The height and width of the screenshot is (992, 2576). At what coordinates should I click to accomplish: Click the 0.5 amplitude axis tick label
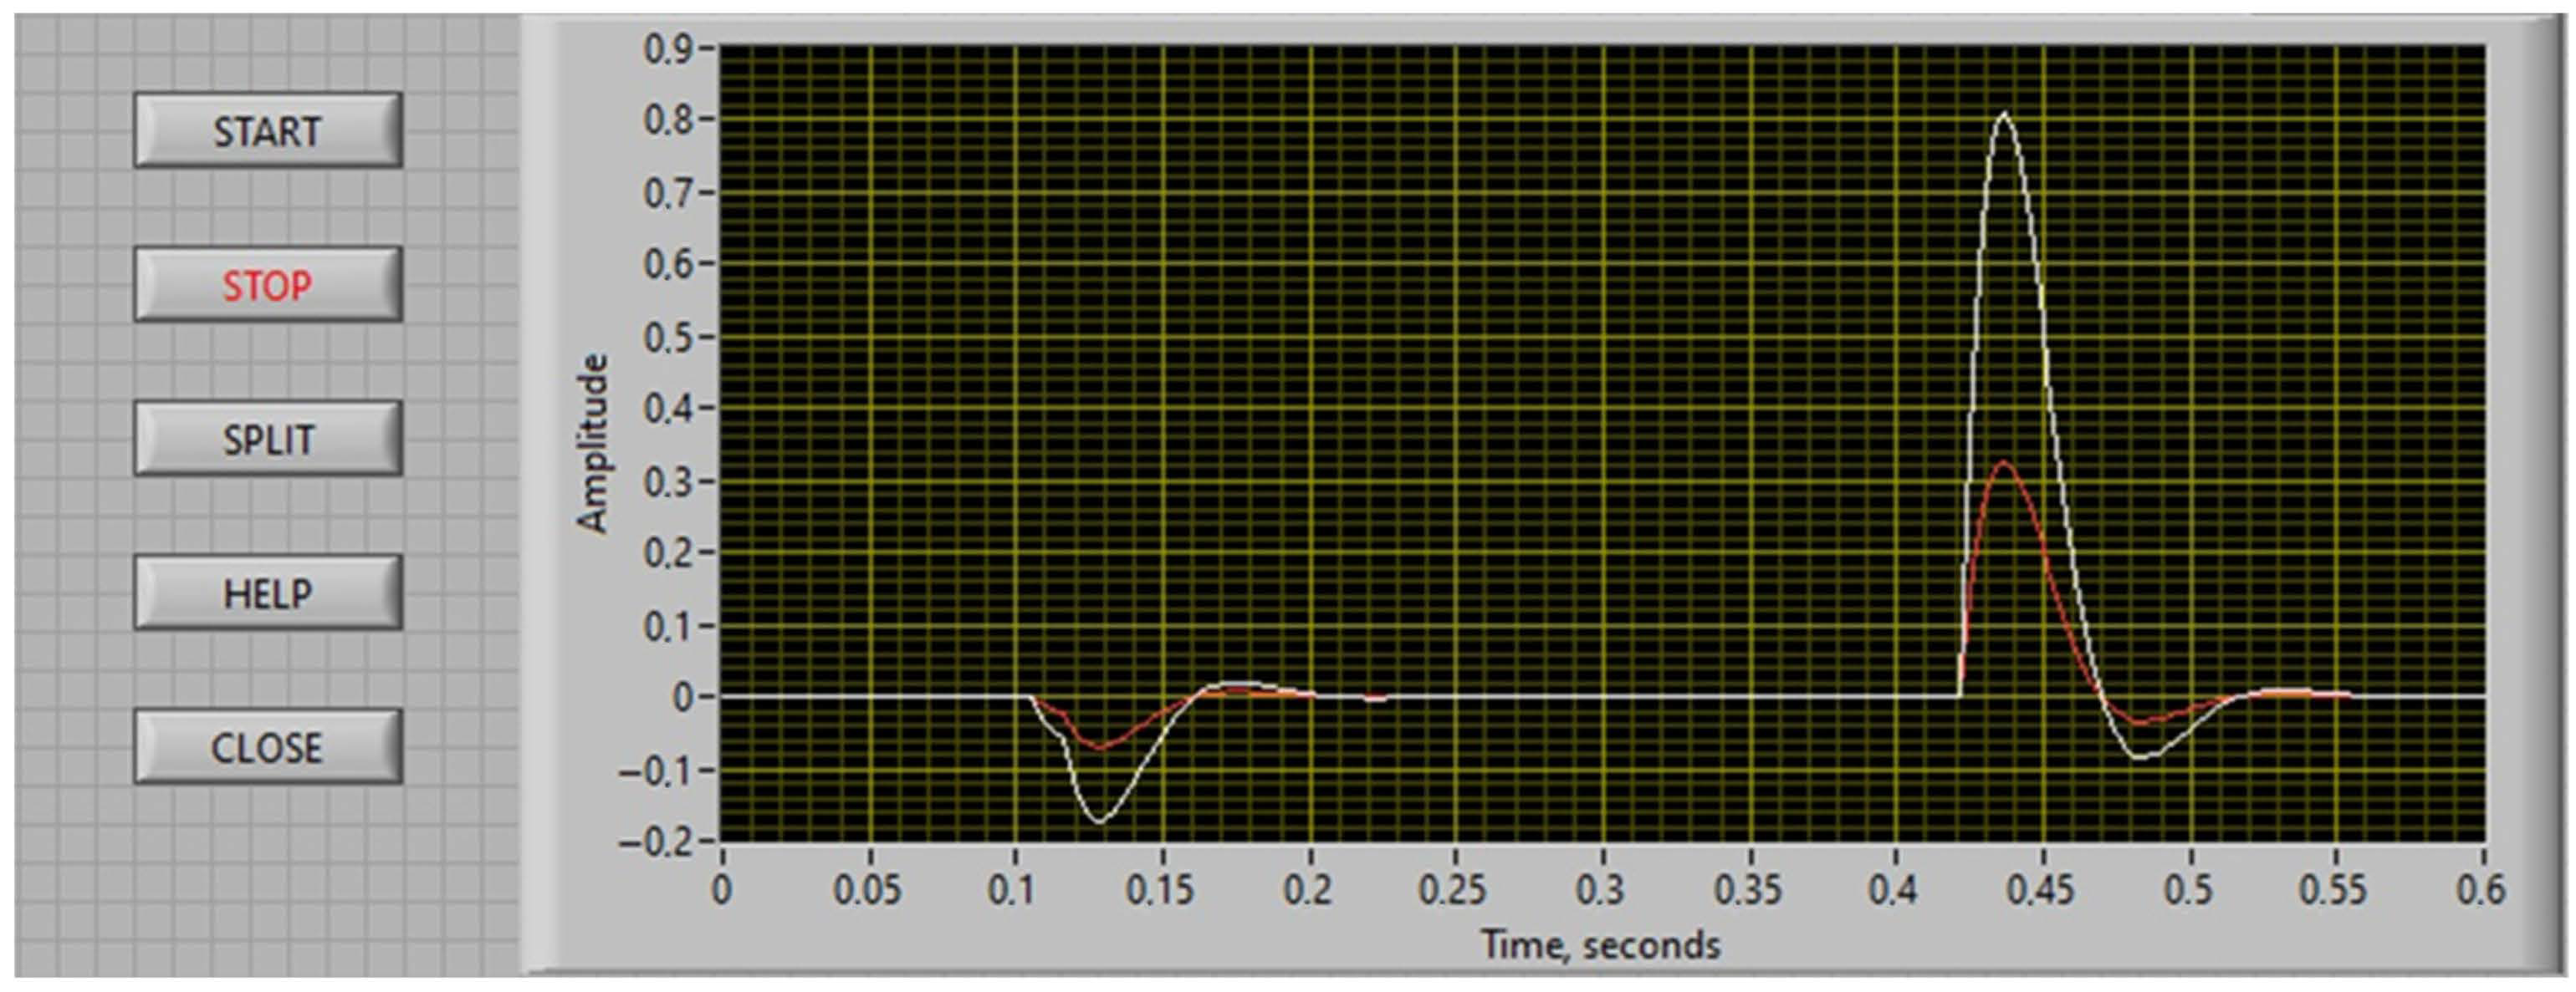click(x=668, y=337)
